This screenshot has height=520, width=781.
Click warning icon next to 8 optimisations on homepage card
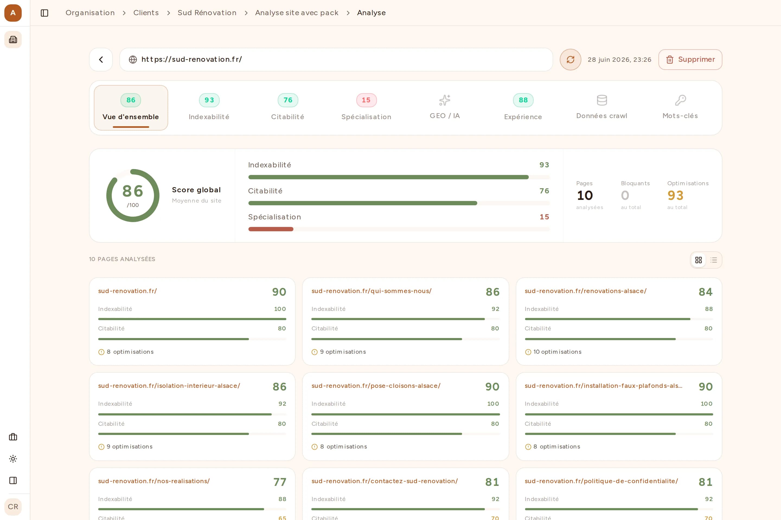coord(101,352)
